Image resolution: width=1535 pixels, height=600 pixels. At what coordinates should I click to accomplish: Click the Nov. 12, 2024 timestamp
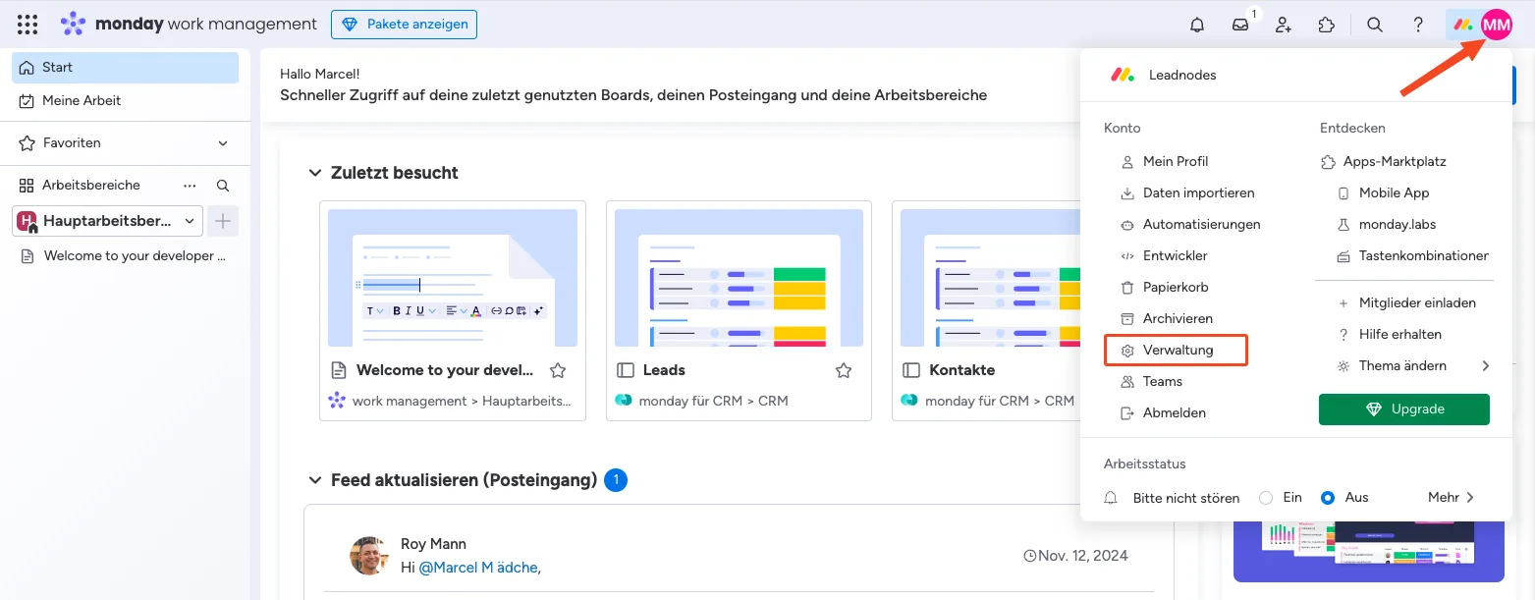pos(1075,556)
